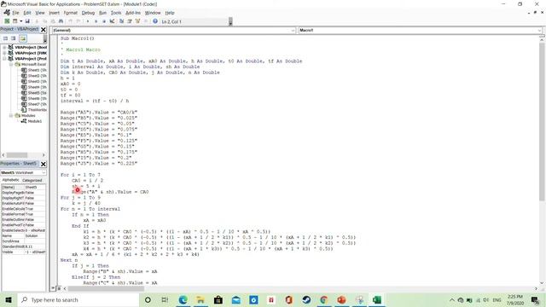The width and height of the screenshot is (546, 307).
Task: Expand the second VBAProject node
Action: point(4,53)
